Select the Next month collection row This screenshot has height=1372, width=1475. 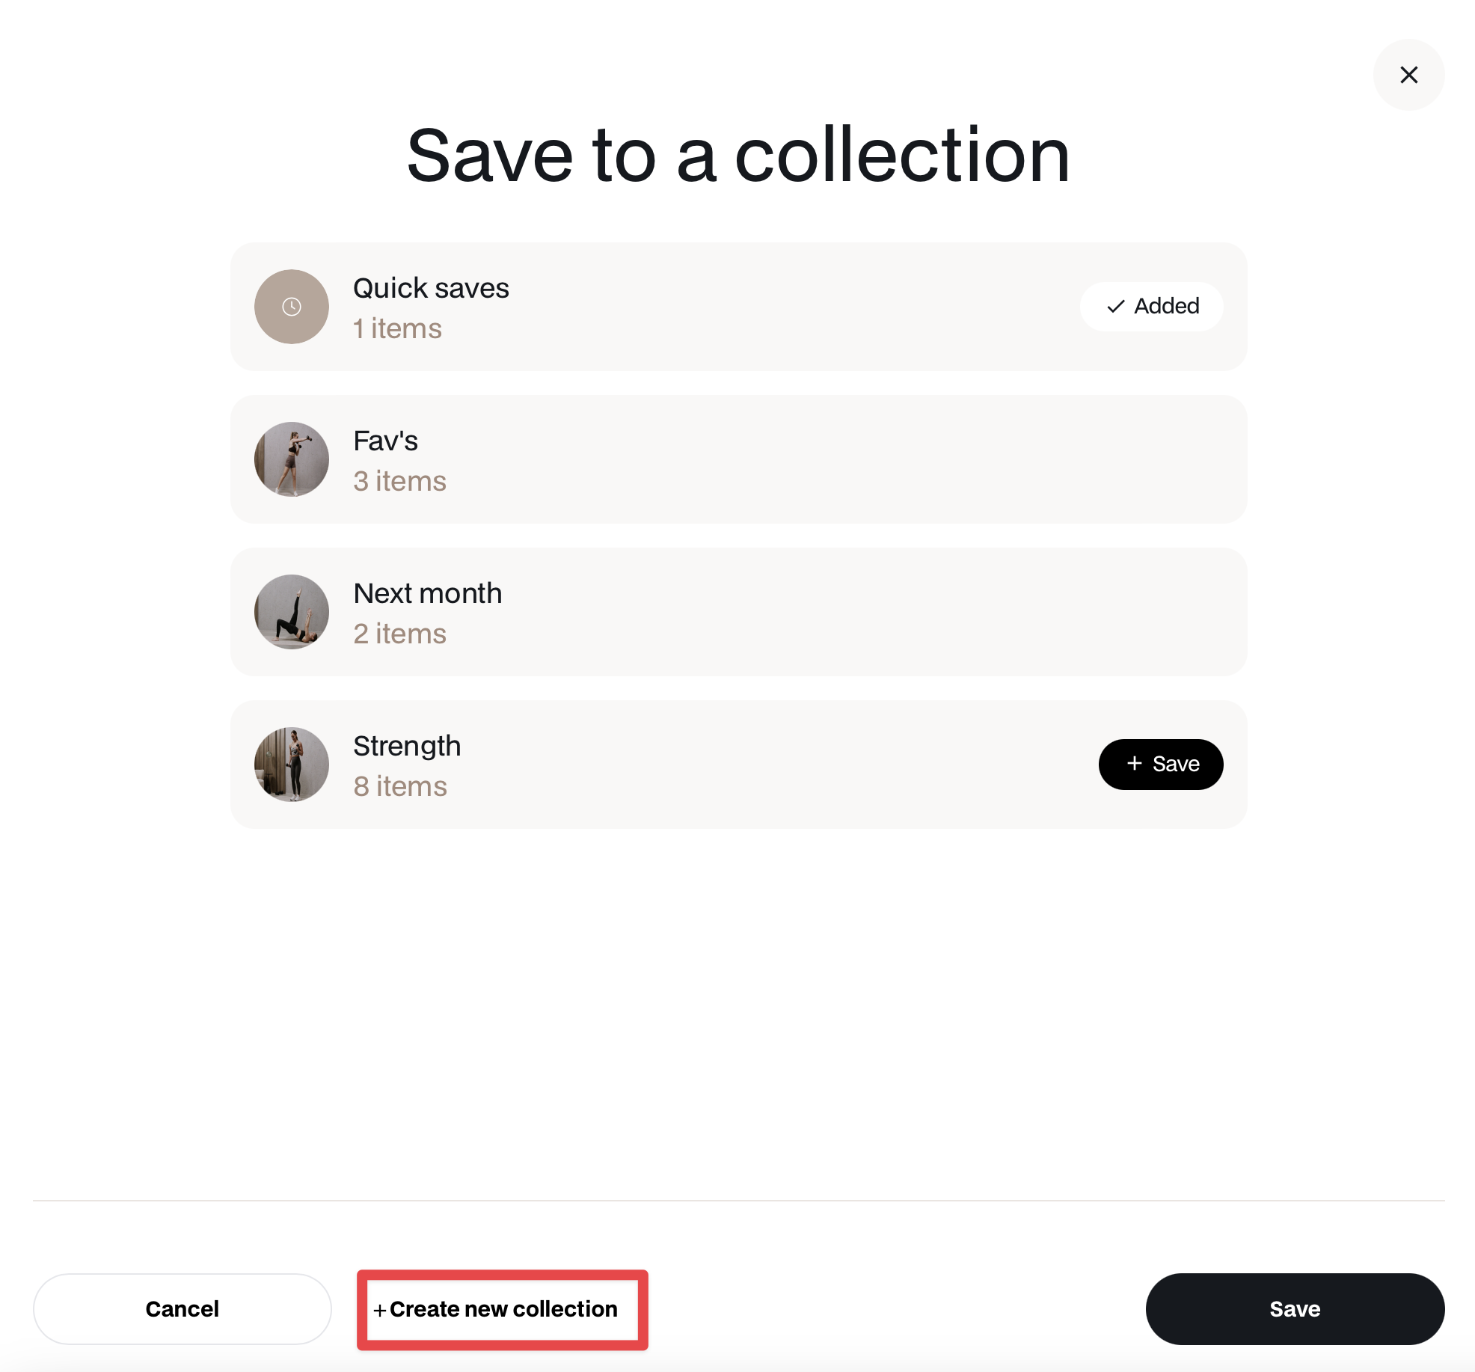point(738,612)
